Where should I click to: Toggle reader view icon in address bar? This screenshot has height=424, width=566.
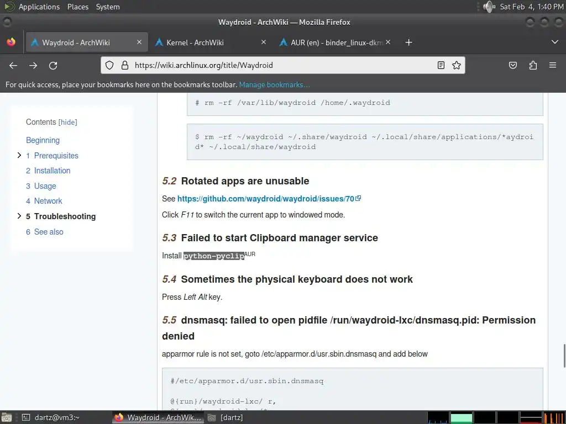click(441, 65)
